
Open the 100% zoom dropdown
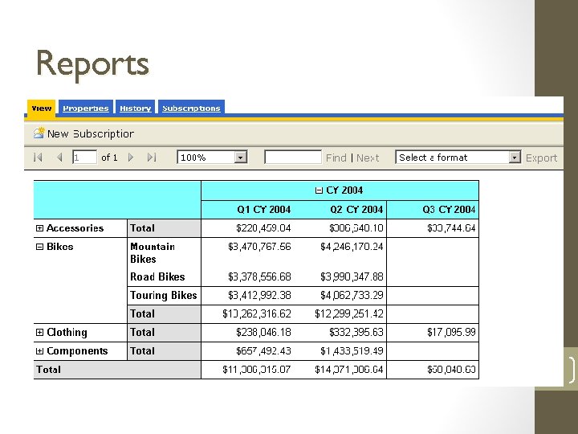pyautogui.click(x=240, y=158)
